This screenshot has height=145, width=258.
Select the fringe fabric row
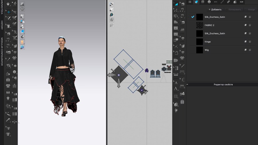point(222,42)
